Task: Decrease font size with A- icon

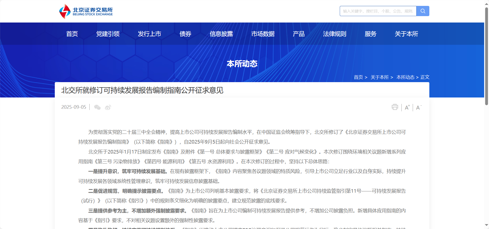Action: coord(419,107)
